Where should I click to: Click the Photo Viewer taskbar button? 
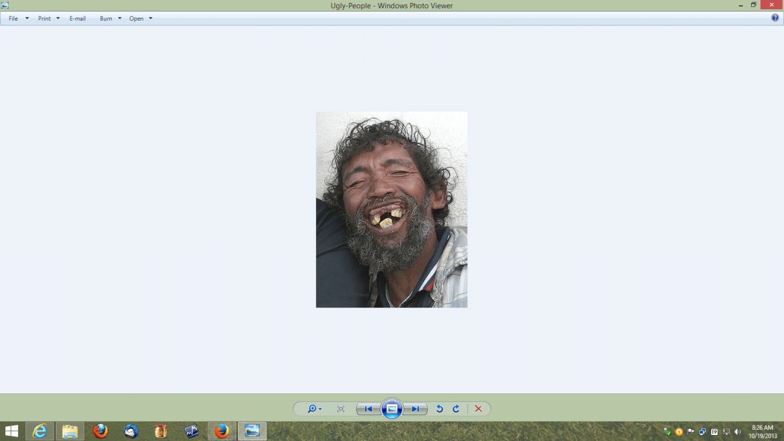(252, 431)
